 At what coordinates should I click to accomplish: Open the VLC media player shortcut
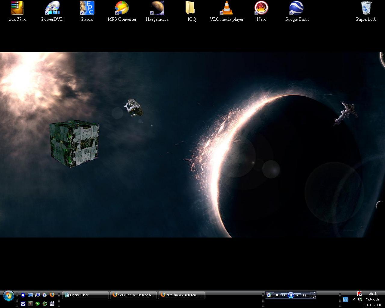pyautogui.click(x=226, y=8)
